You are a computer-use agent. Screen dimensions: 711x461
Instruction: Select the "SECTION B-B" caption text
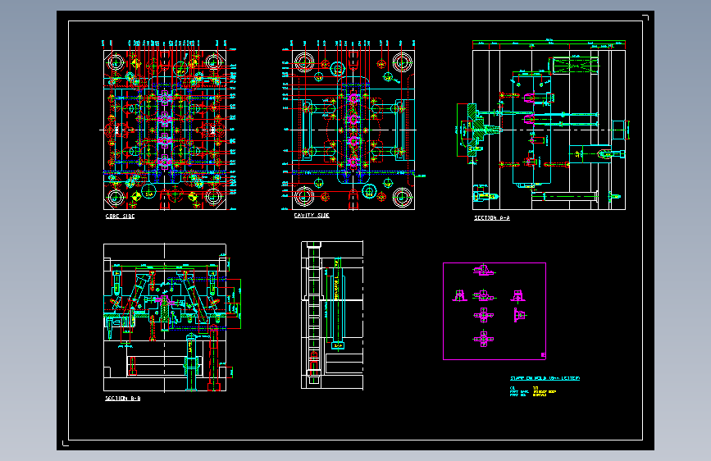click(123, 399)
